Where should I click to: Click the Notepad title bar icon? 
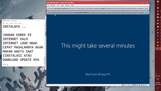[4, 21]
